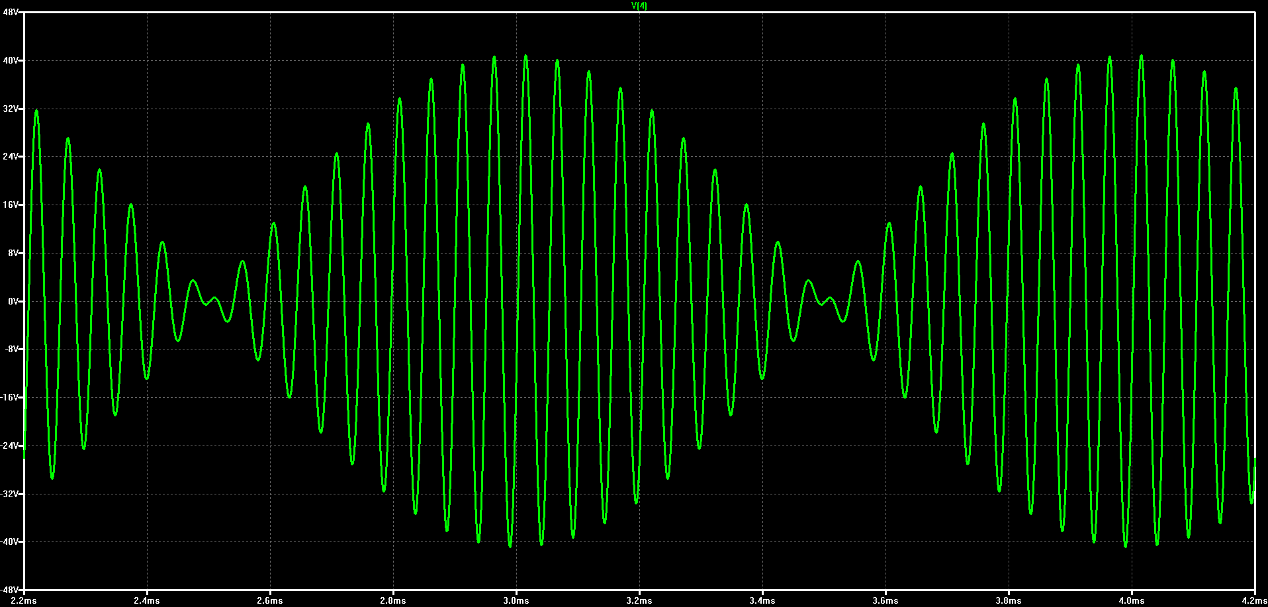Click the 16V vertical axis label
Viewport: 1268px width, 607px height.
(11, 205)
